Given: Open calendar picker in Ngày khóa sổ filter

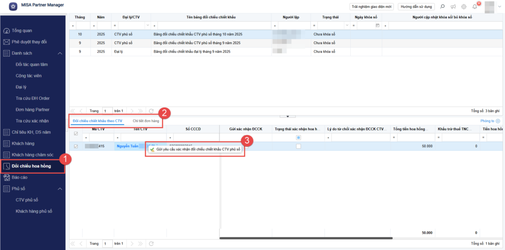Looking at the screenshot, I should (377, 26).
